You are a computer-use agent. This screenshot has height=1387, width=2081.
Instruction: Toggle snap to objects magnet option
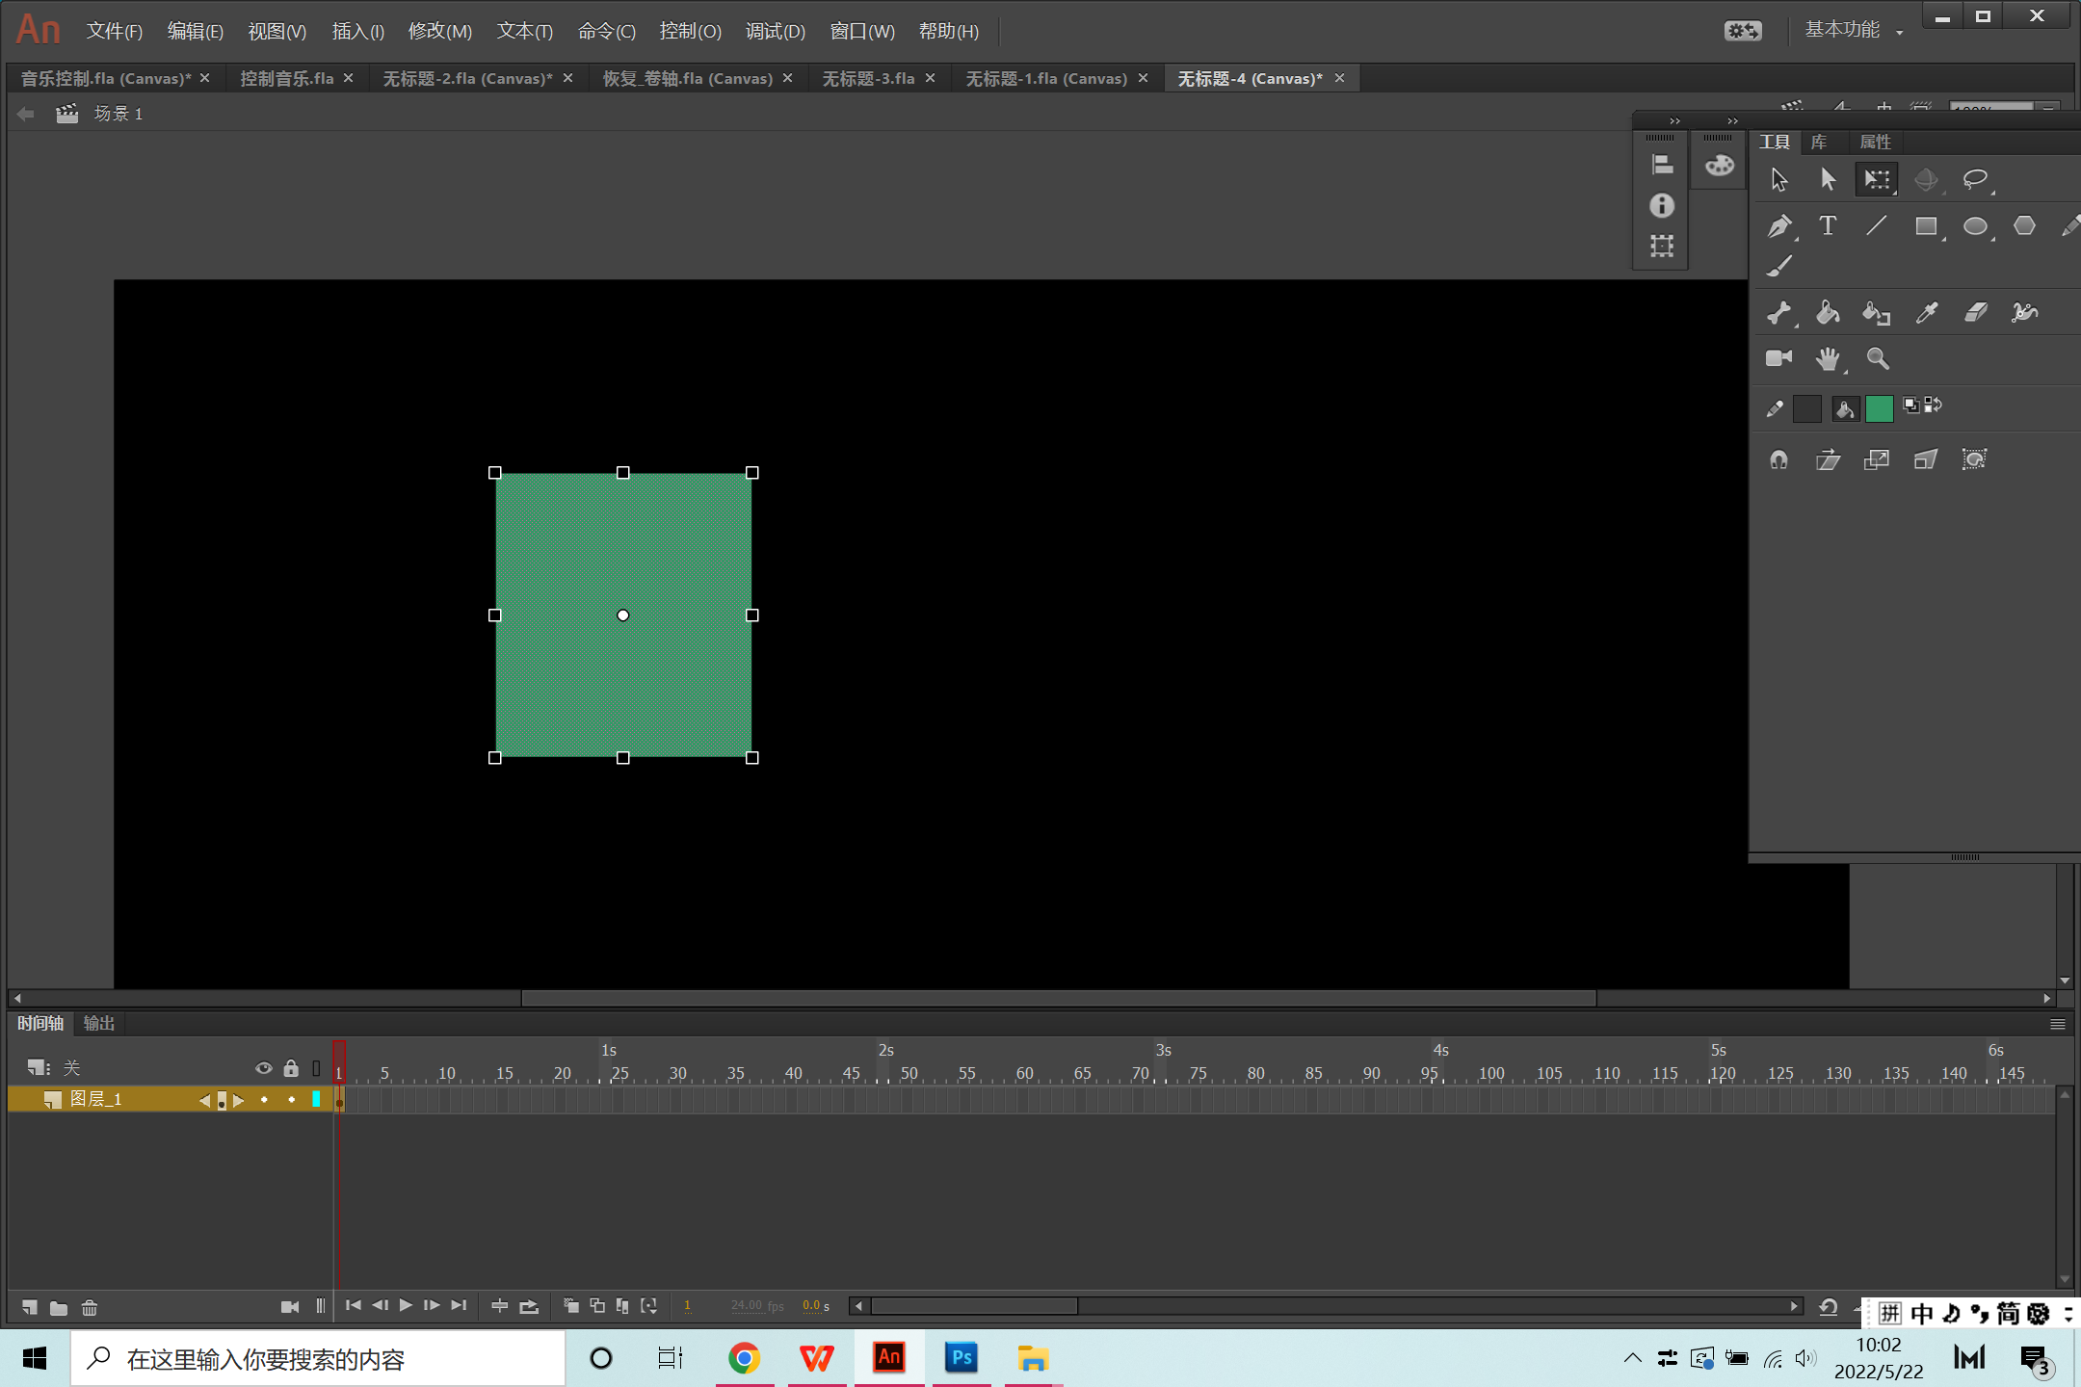pos(1778,459)
